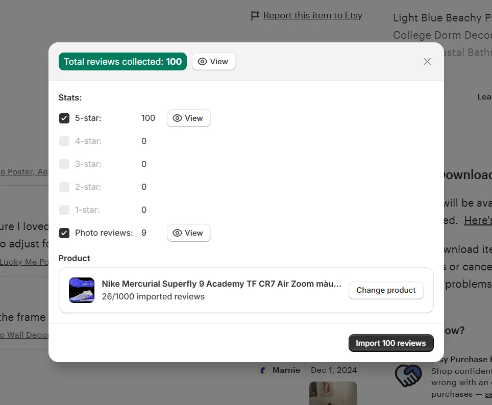Click the Change product button
Image resolution: width=492 pixels, height=405 pixels.
pos(386,290)
